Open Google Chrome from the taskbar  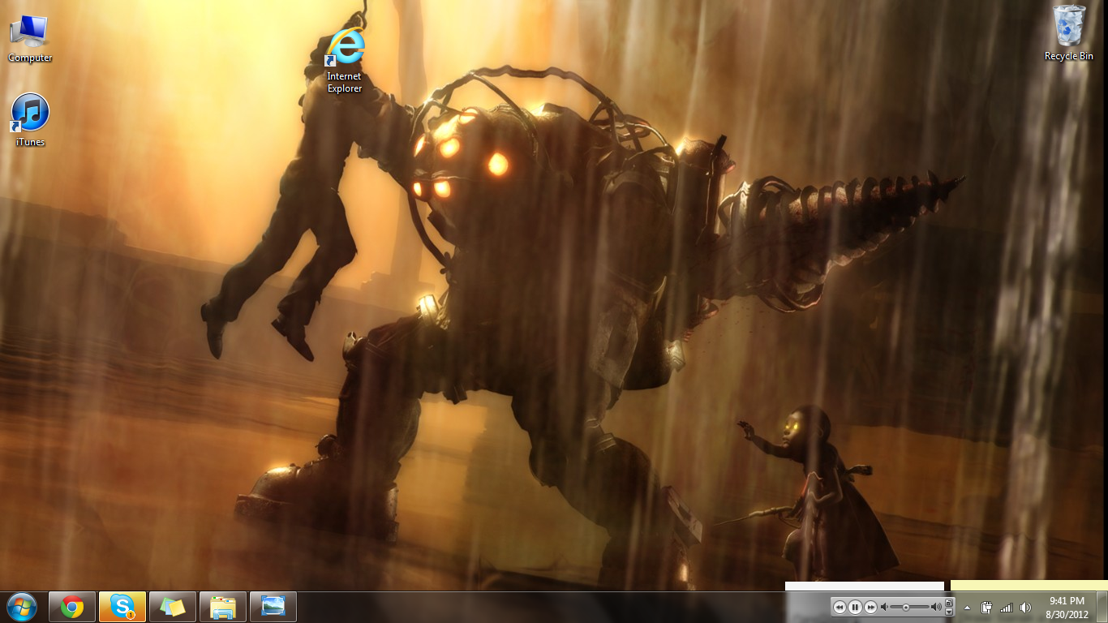[x=72, y=607]
